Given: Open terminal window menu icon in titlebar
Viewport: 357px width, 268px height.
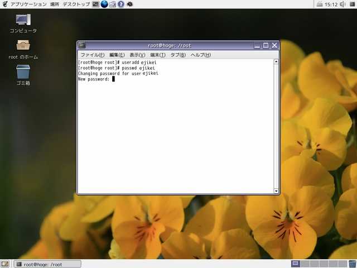Looking at the screenshot, I should 82,45.
